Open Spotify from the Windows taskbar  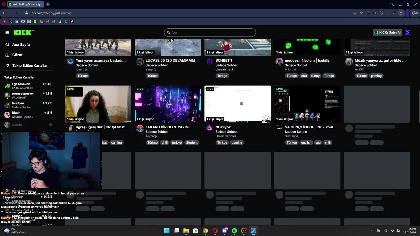(234, 231)
